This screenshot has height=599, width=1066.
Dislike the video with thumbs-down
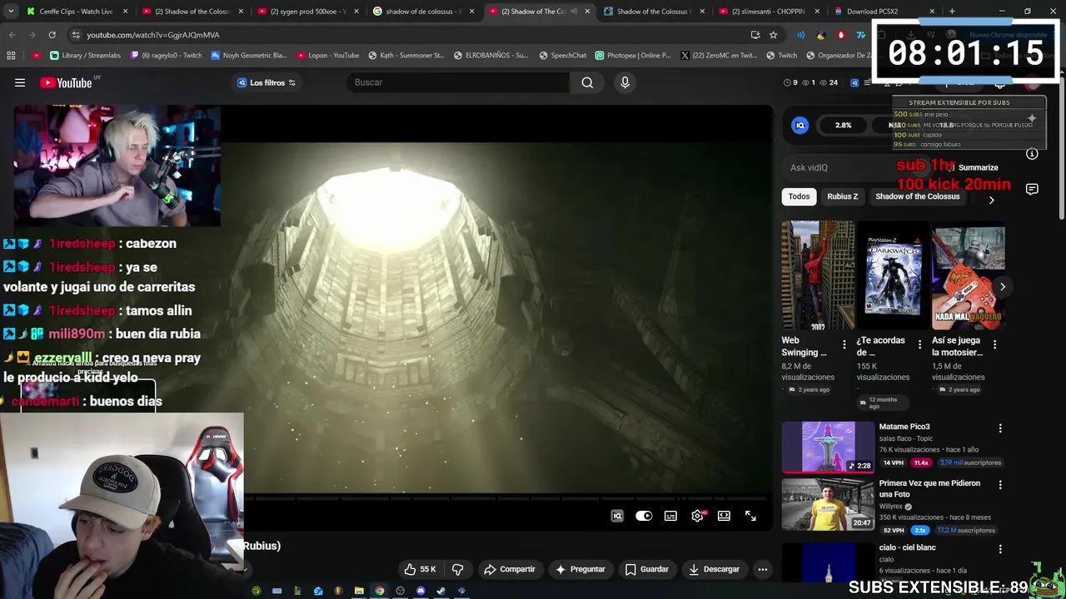click(457, 569)
